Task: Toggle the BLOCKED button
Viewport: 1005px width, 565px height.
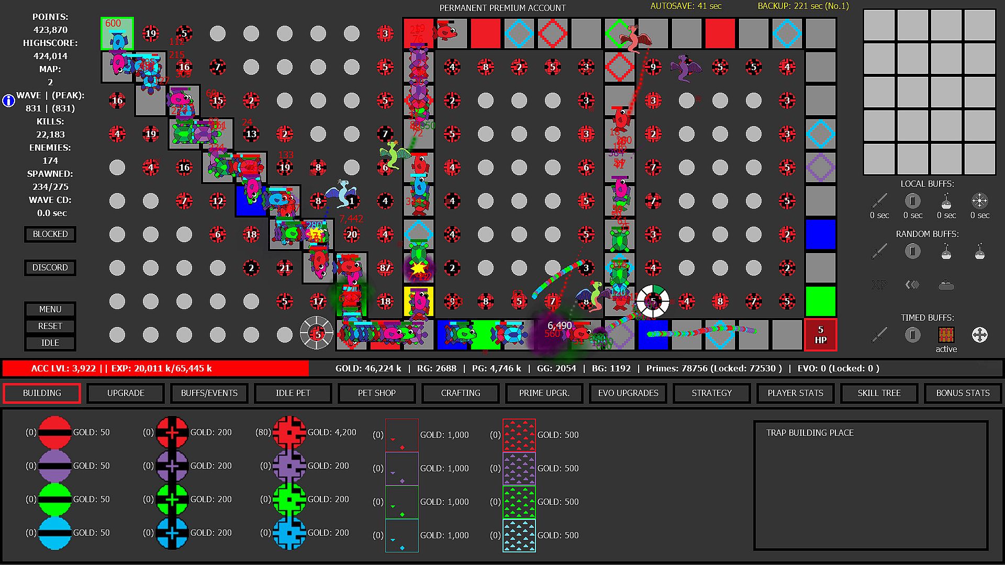Action: [50, 234]
